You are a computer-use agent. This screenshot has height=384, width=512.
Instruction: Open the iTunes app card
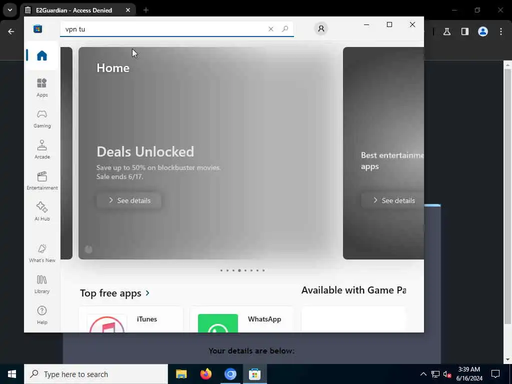131,319
